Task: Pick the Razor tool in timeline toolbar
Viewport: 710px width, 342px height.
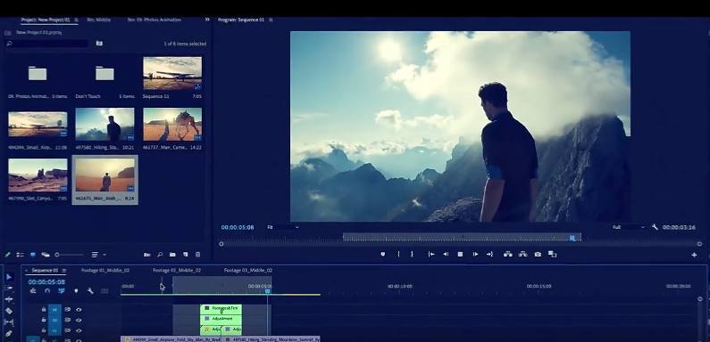Action: (x=9, y=310)
